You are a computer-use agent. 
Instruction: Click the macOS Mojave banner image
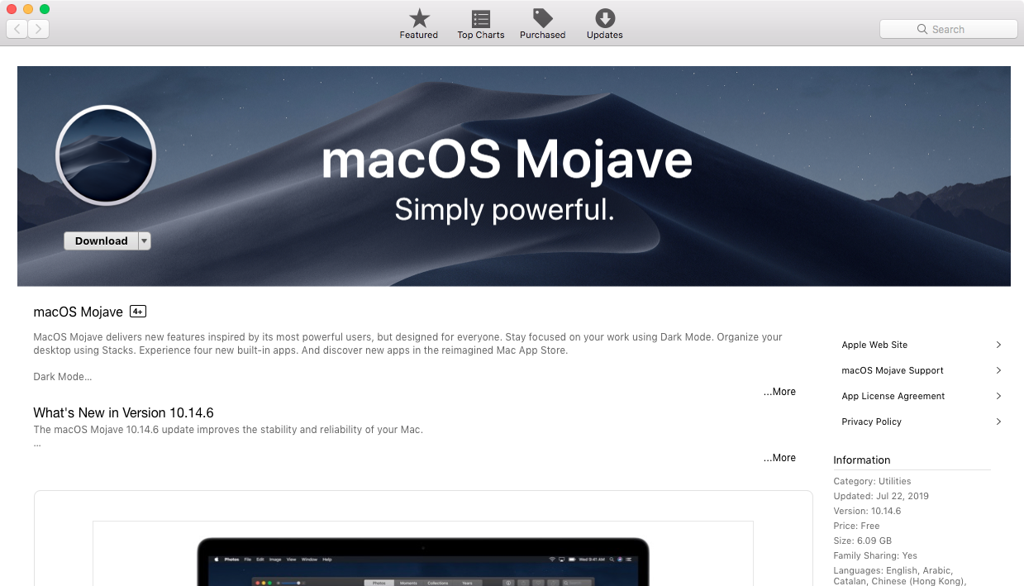pyautogui.click(x=513, y=176)
